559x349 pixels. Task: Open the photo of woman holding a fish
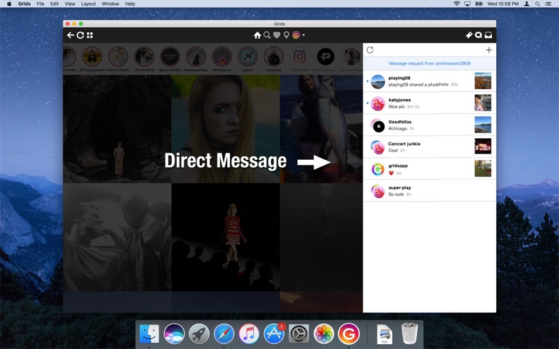coord(321,128)
